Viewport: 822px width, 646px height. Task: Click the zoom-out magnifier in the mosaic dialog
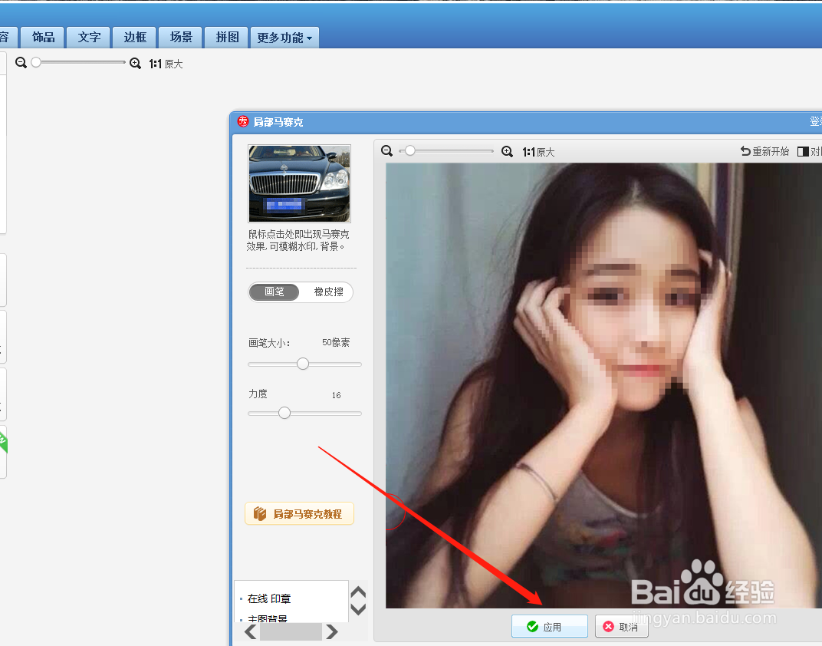coord(387,150)
